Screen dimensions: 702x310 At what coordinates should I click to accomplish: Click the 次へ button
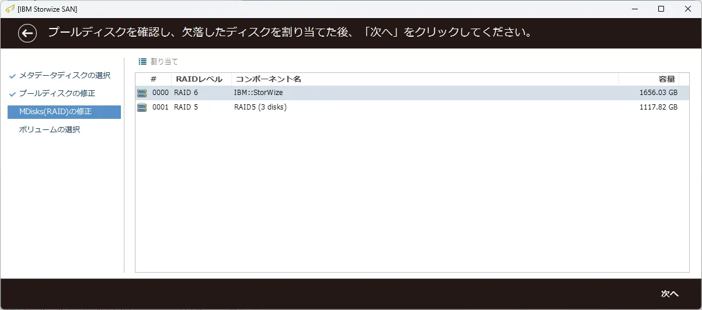(669, 294)
